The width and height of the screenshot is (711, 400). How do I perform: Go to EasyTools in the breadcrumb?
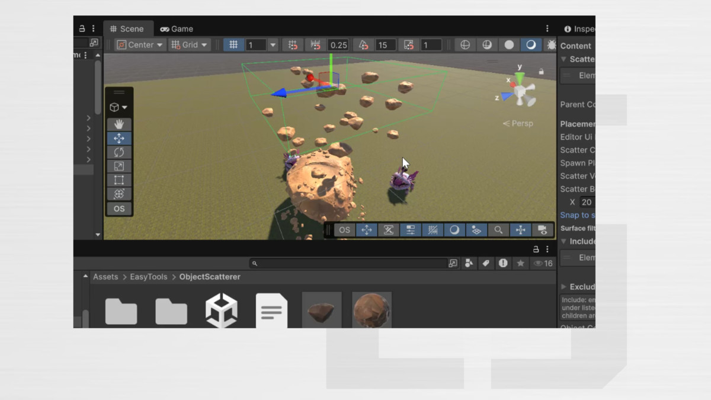149,277
